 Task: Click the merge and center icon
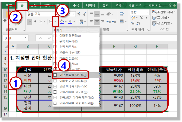pyautogui.click(x=122, y=22)
